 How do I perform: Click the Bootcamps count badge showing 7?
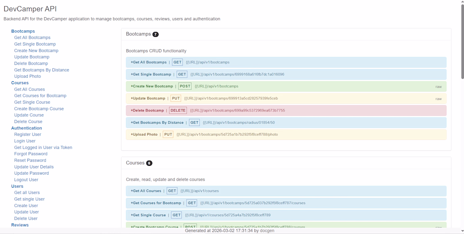(156, 35)
